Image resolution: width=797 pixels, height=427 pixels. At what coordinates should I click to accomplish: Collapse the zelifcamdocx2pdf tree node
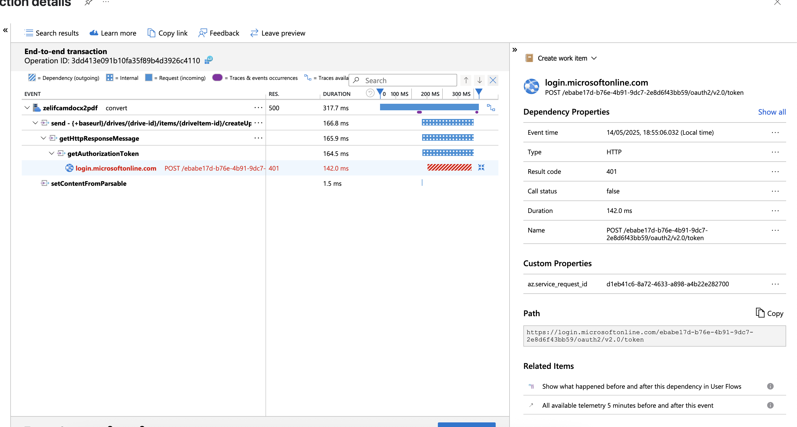pos(27,108)
